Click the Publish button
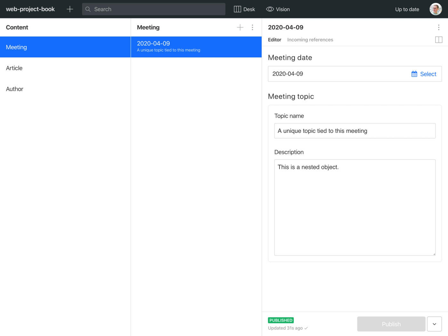The width and height of the screenshot is (448, 336). [391, 324]
